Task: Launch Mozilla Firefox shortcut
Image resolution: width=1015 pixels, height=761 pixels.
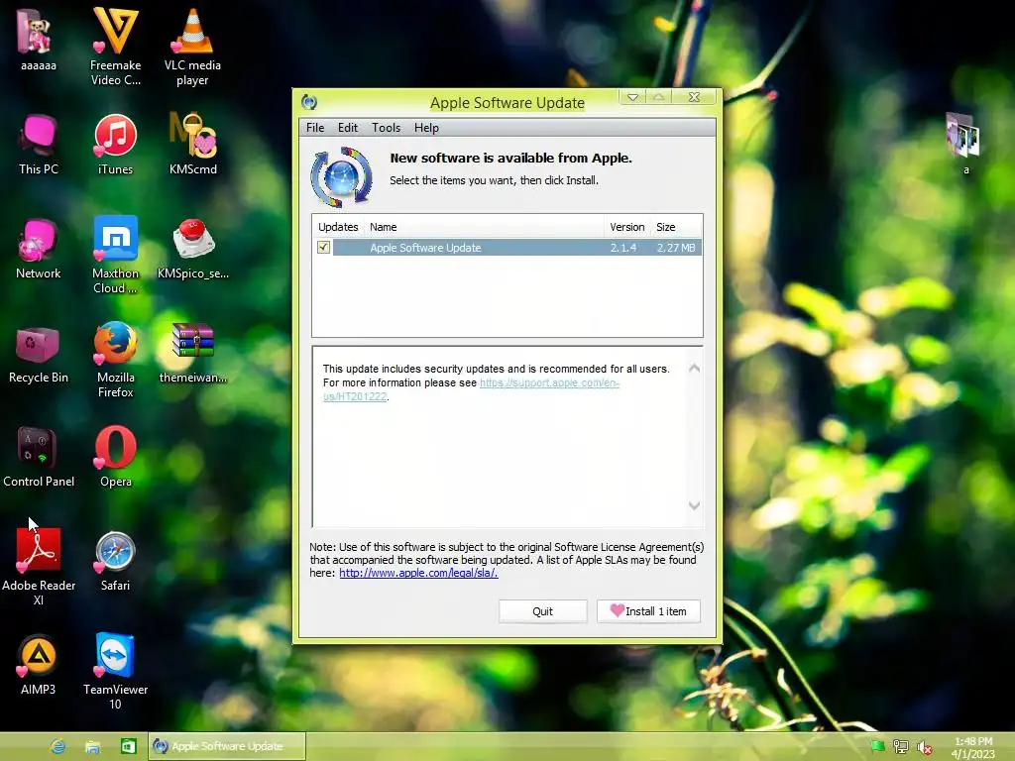Action: pos(115,359)
